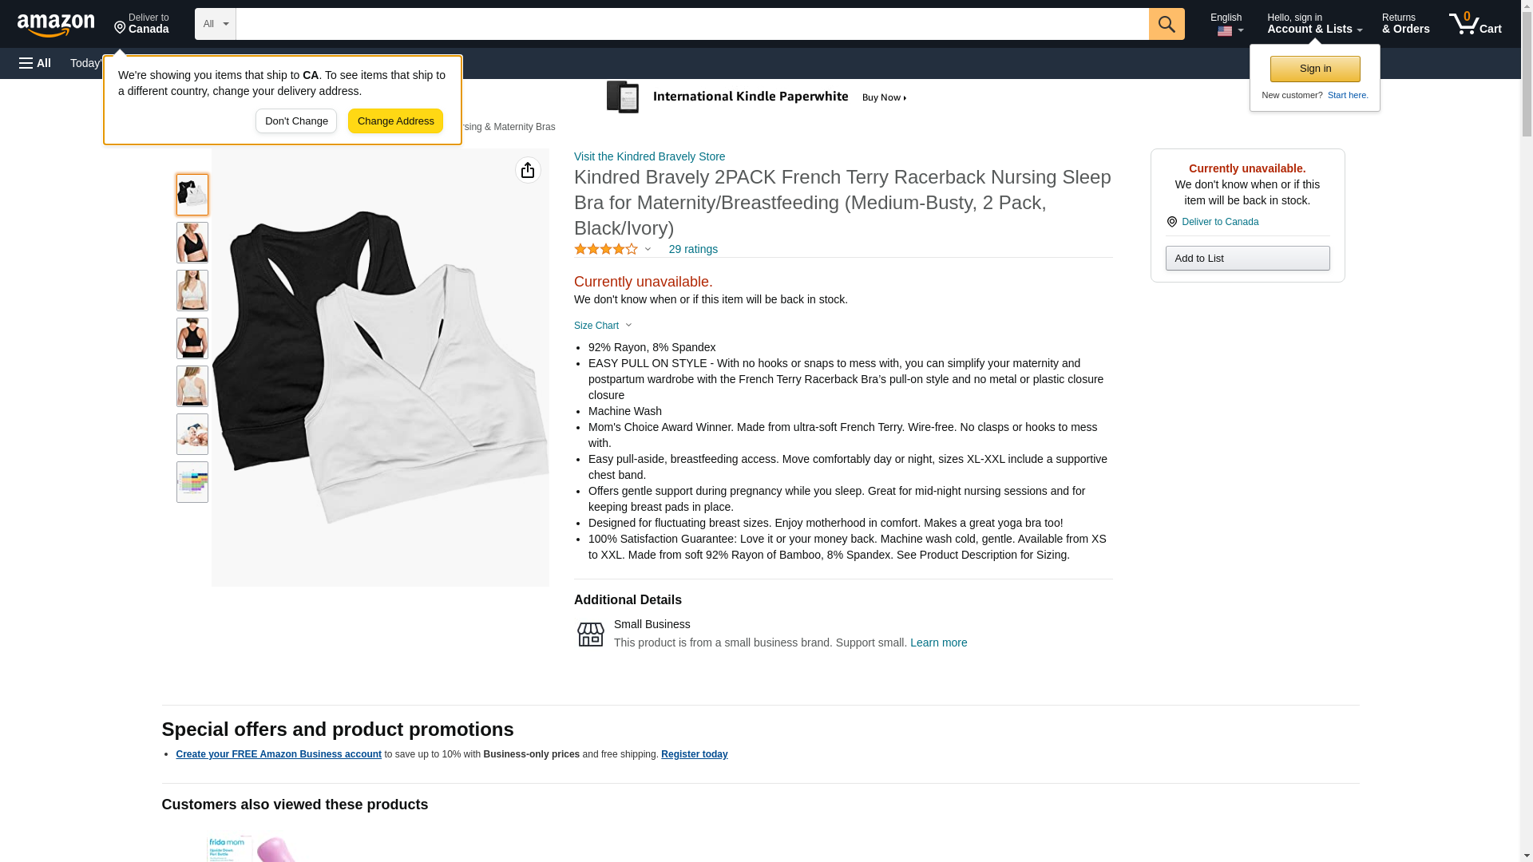Click the Deliver to Canada location icon
Image resolution: width=1533 pixels, height=862 pixels.
[1171, 222]
